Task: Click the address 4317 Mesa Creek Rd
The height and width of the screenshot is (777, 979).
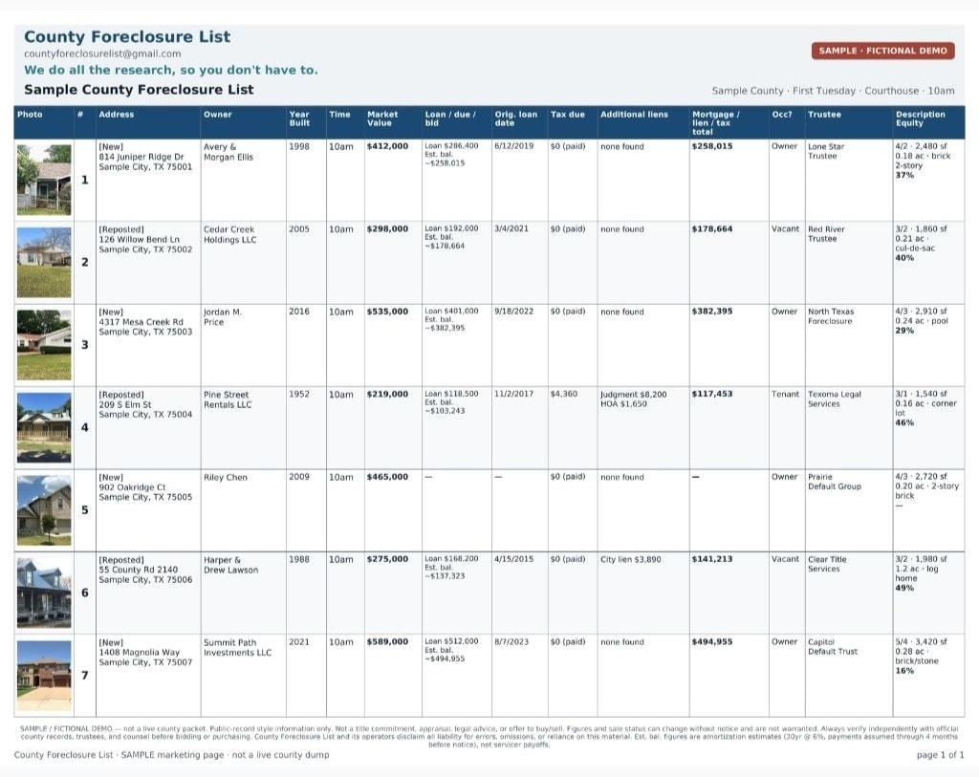Action: pos(141,322)
